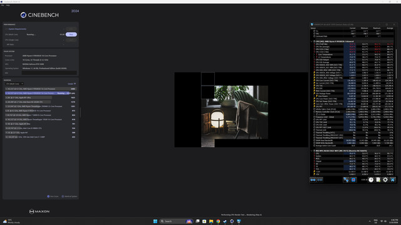Expand the ranking Details toggle
Viewport: 401px width, 225px height.
(72, 84)
